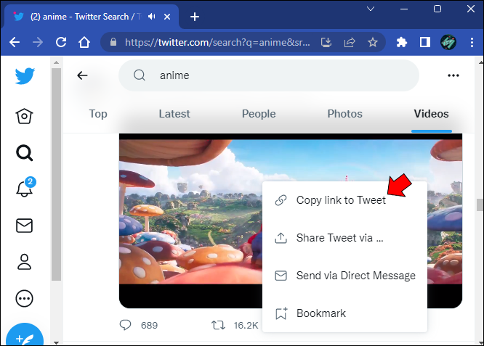
Task: Click the padlock site info icon
Action: [113, 42]
